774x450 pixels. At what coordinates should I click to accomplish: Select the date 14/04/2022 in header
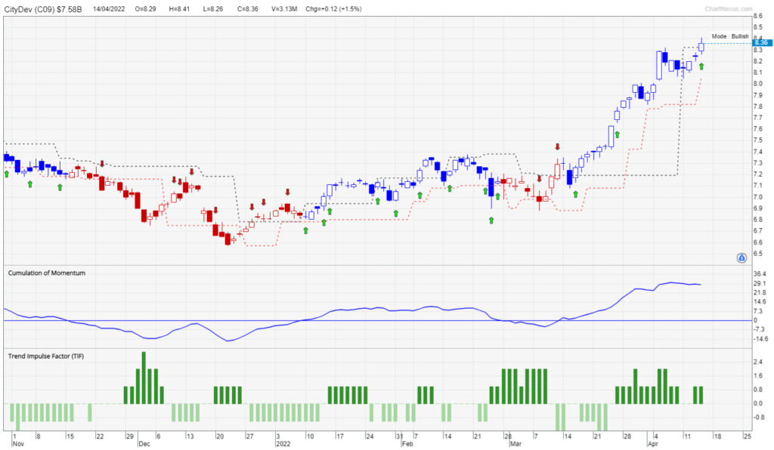(x=109, y=9)
